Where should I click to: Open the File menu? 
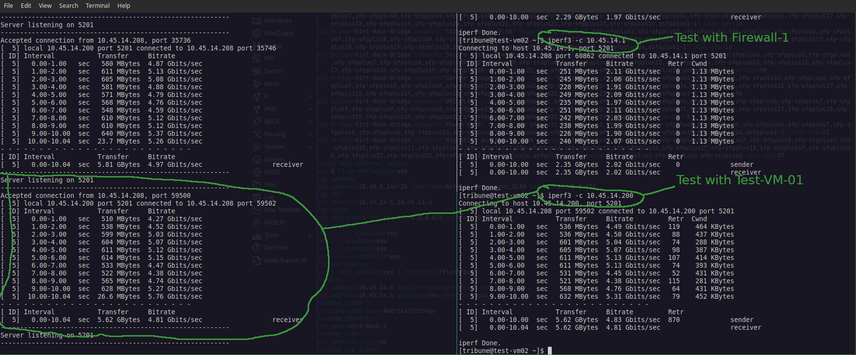click(8, 5)
